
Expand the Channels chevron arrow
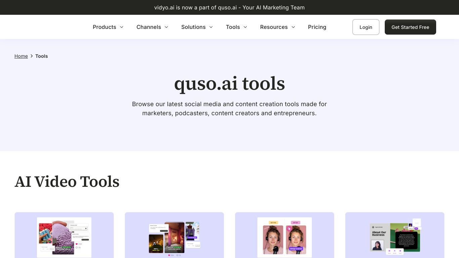coord(166,27)
